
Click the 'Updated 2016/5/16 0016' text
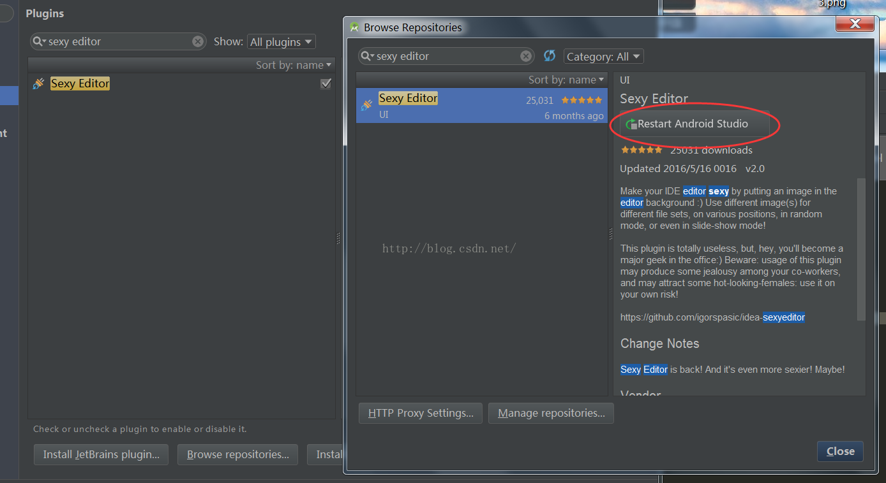tap(678, 169)
